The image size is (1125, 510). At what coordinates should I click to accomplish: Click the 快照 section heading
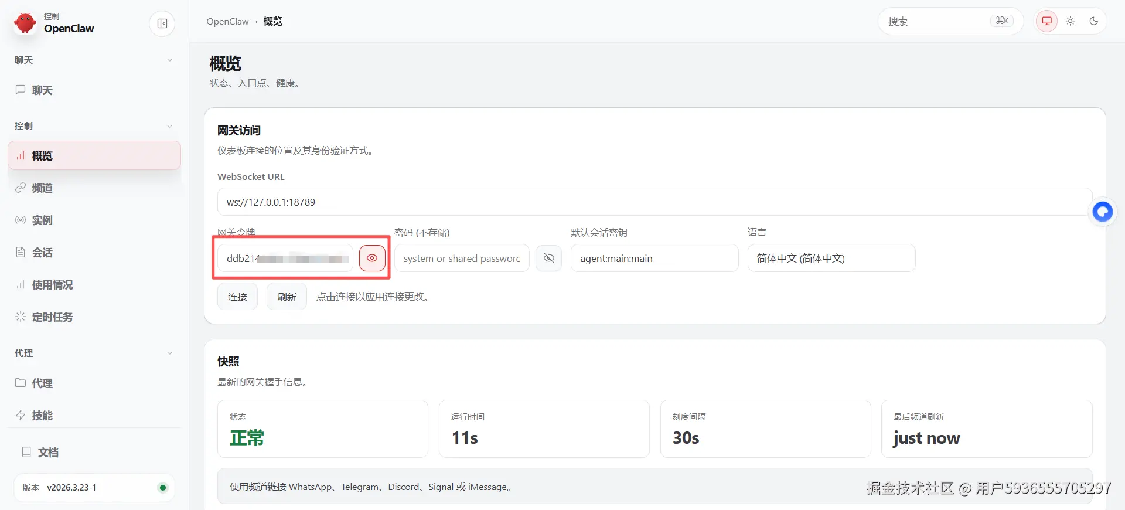tap(229, 361)
